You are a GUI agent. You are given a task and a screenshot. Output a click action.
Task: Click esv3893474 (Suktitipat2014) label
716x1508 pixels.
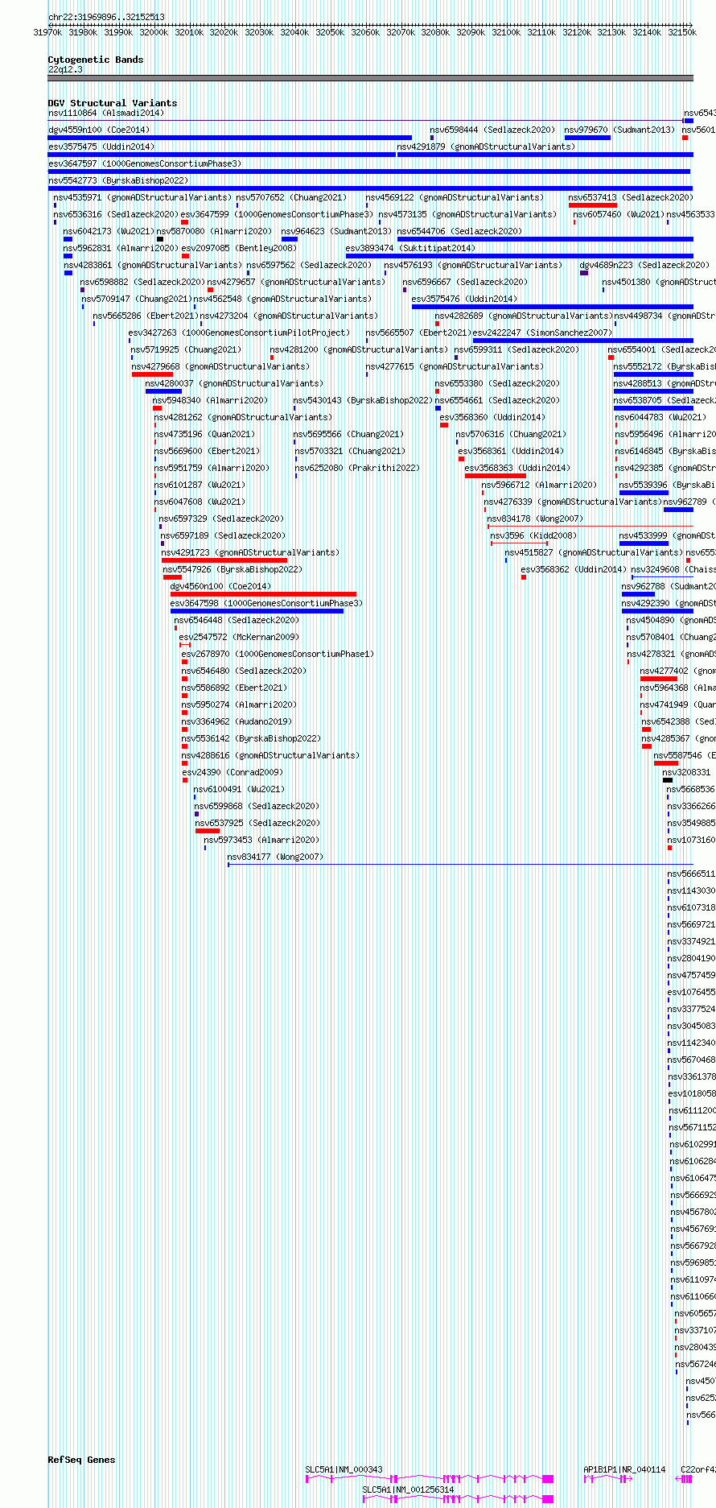tap(410, 248)
